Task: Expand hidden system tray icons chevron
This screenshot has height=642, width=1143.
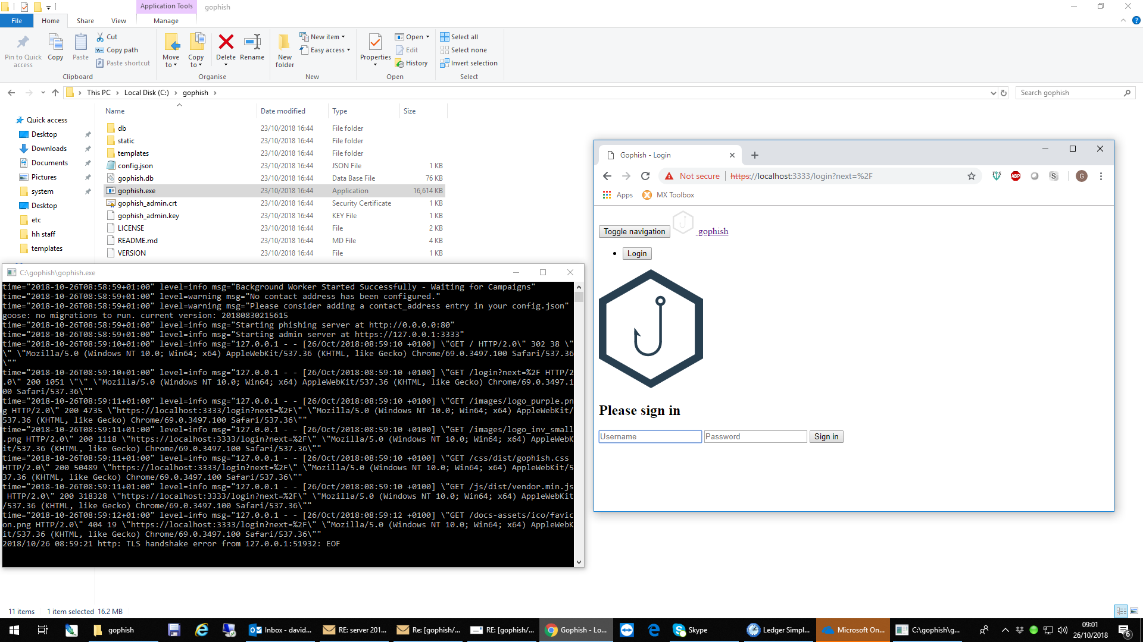Action: pos(1005,630)
